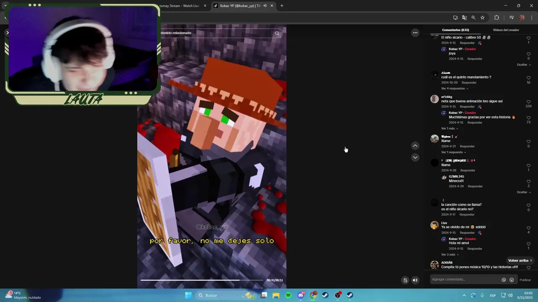Expand 'Ver 3 más' replies
Viewport: 538px width, 302px height.
(450, 255)
